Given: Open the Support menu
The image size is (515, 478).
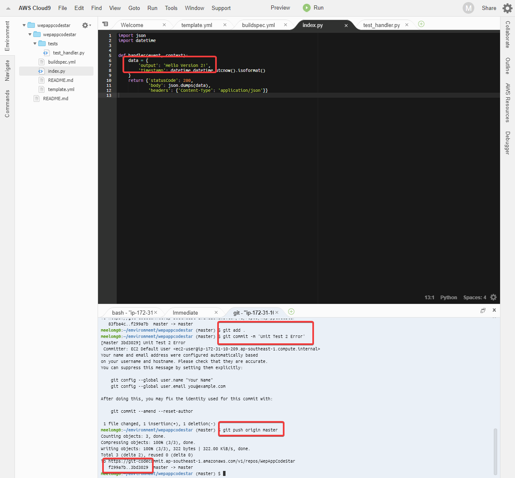Looking at the screenshot, I should (221, 8).
